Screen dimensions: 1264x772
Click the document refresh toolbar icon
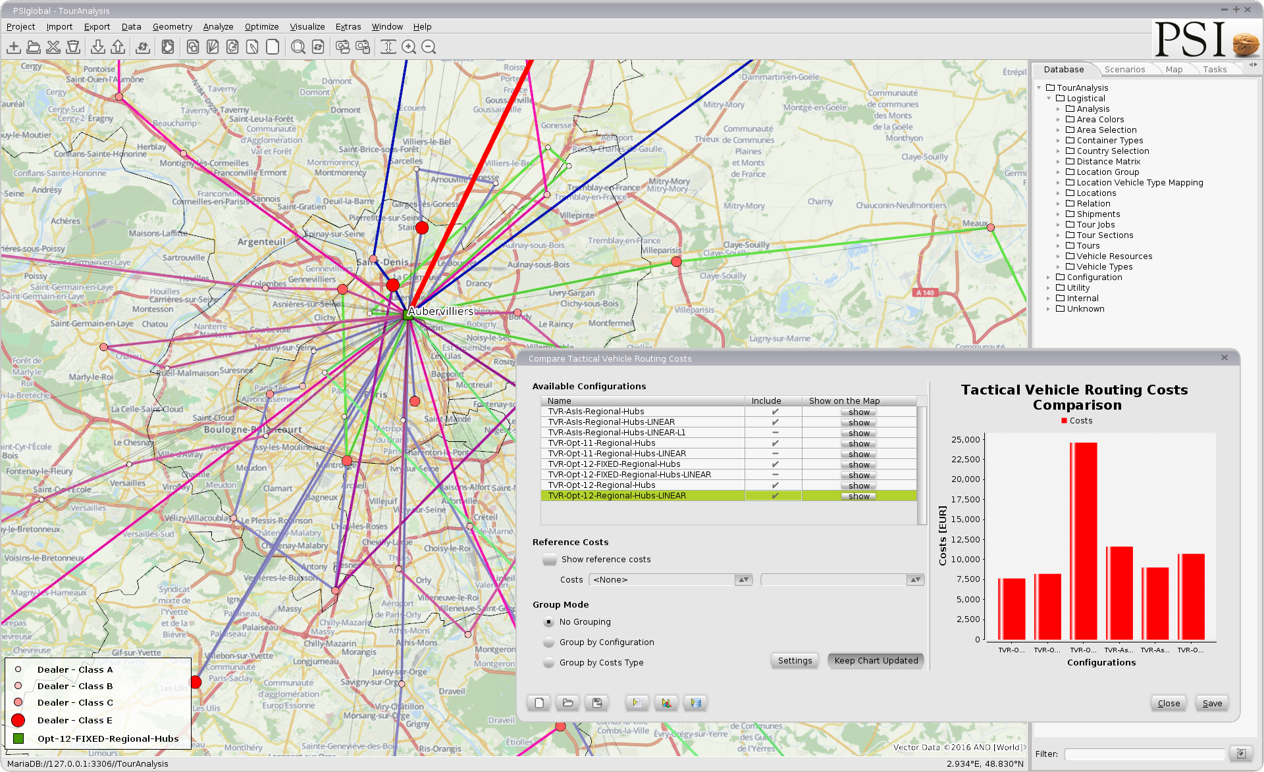pyautogui.click(x=318, y=47)
